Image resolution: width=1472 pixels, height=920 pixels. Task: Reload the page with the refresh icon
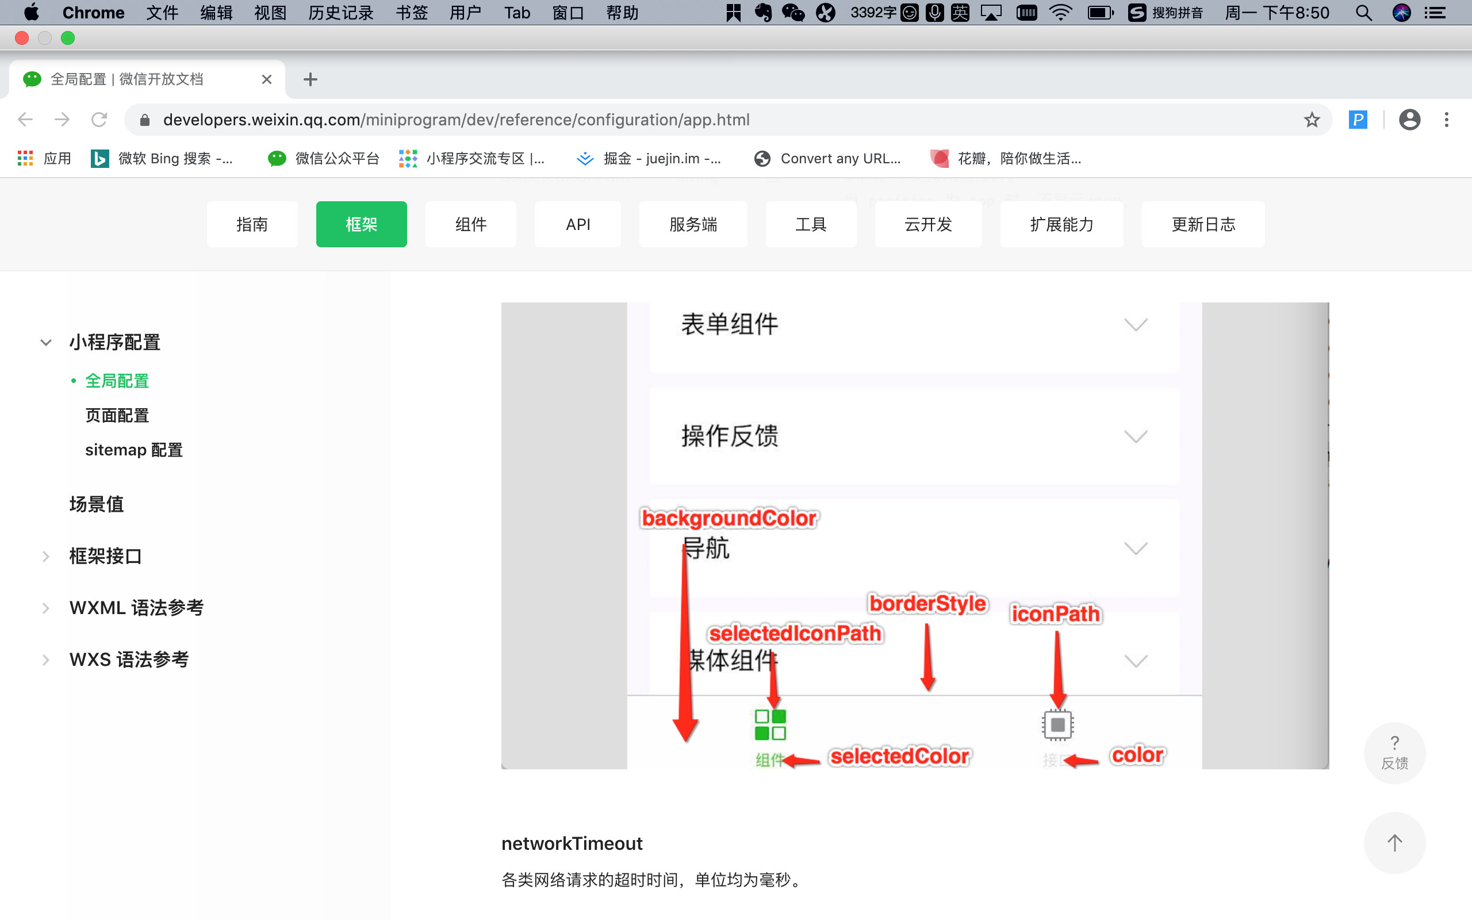click(99, 120)
